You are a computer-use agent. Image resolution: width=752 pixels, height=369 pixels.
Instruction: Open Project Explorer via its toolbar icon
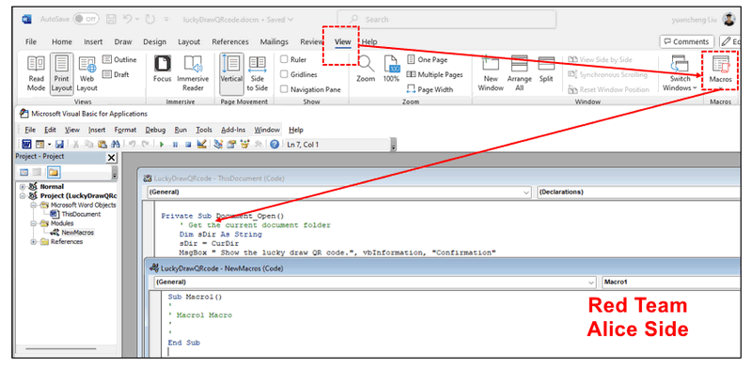[x=218, y=145]
